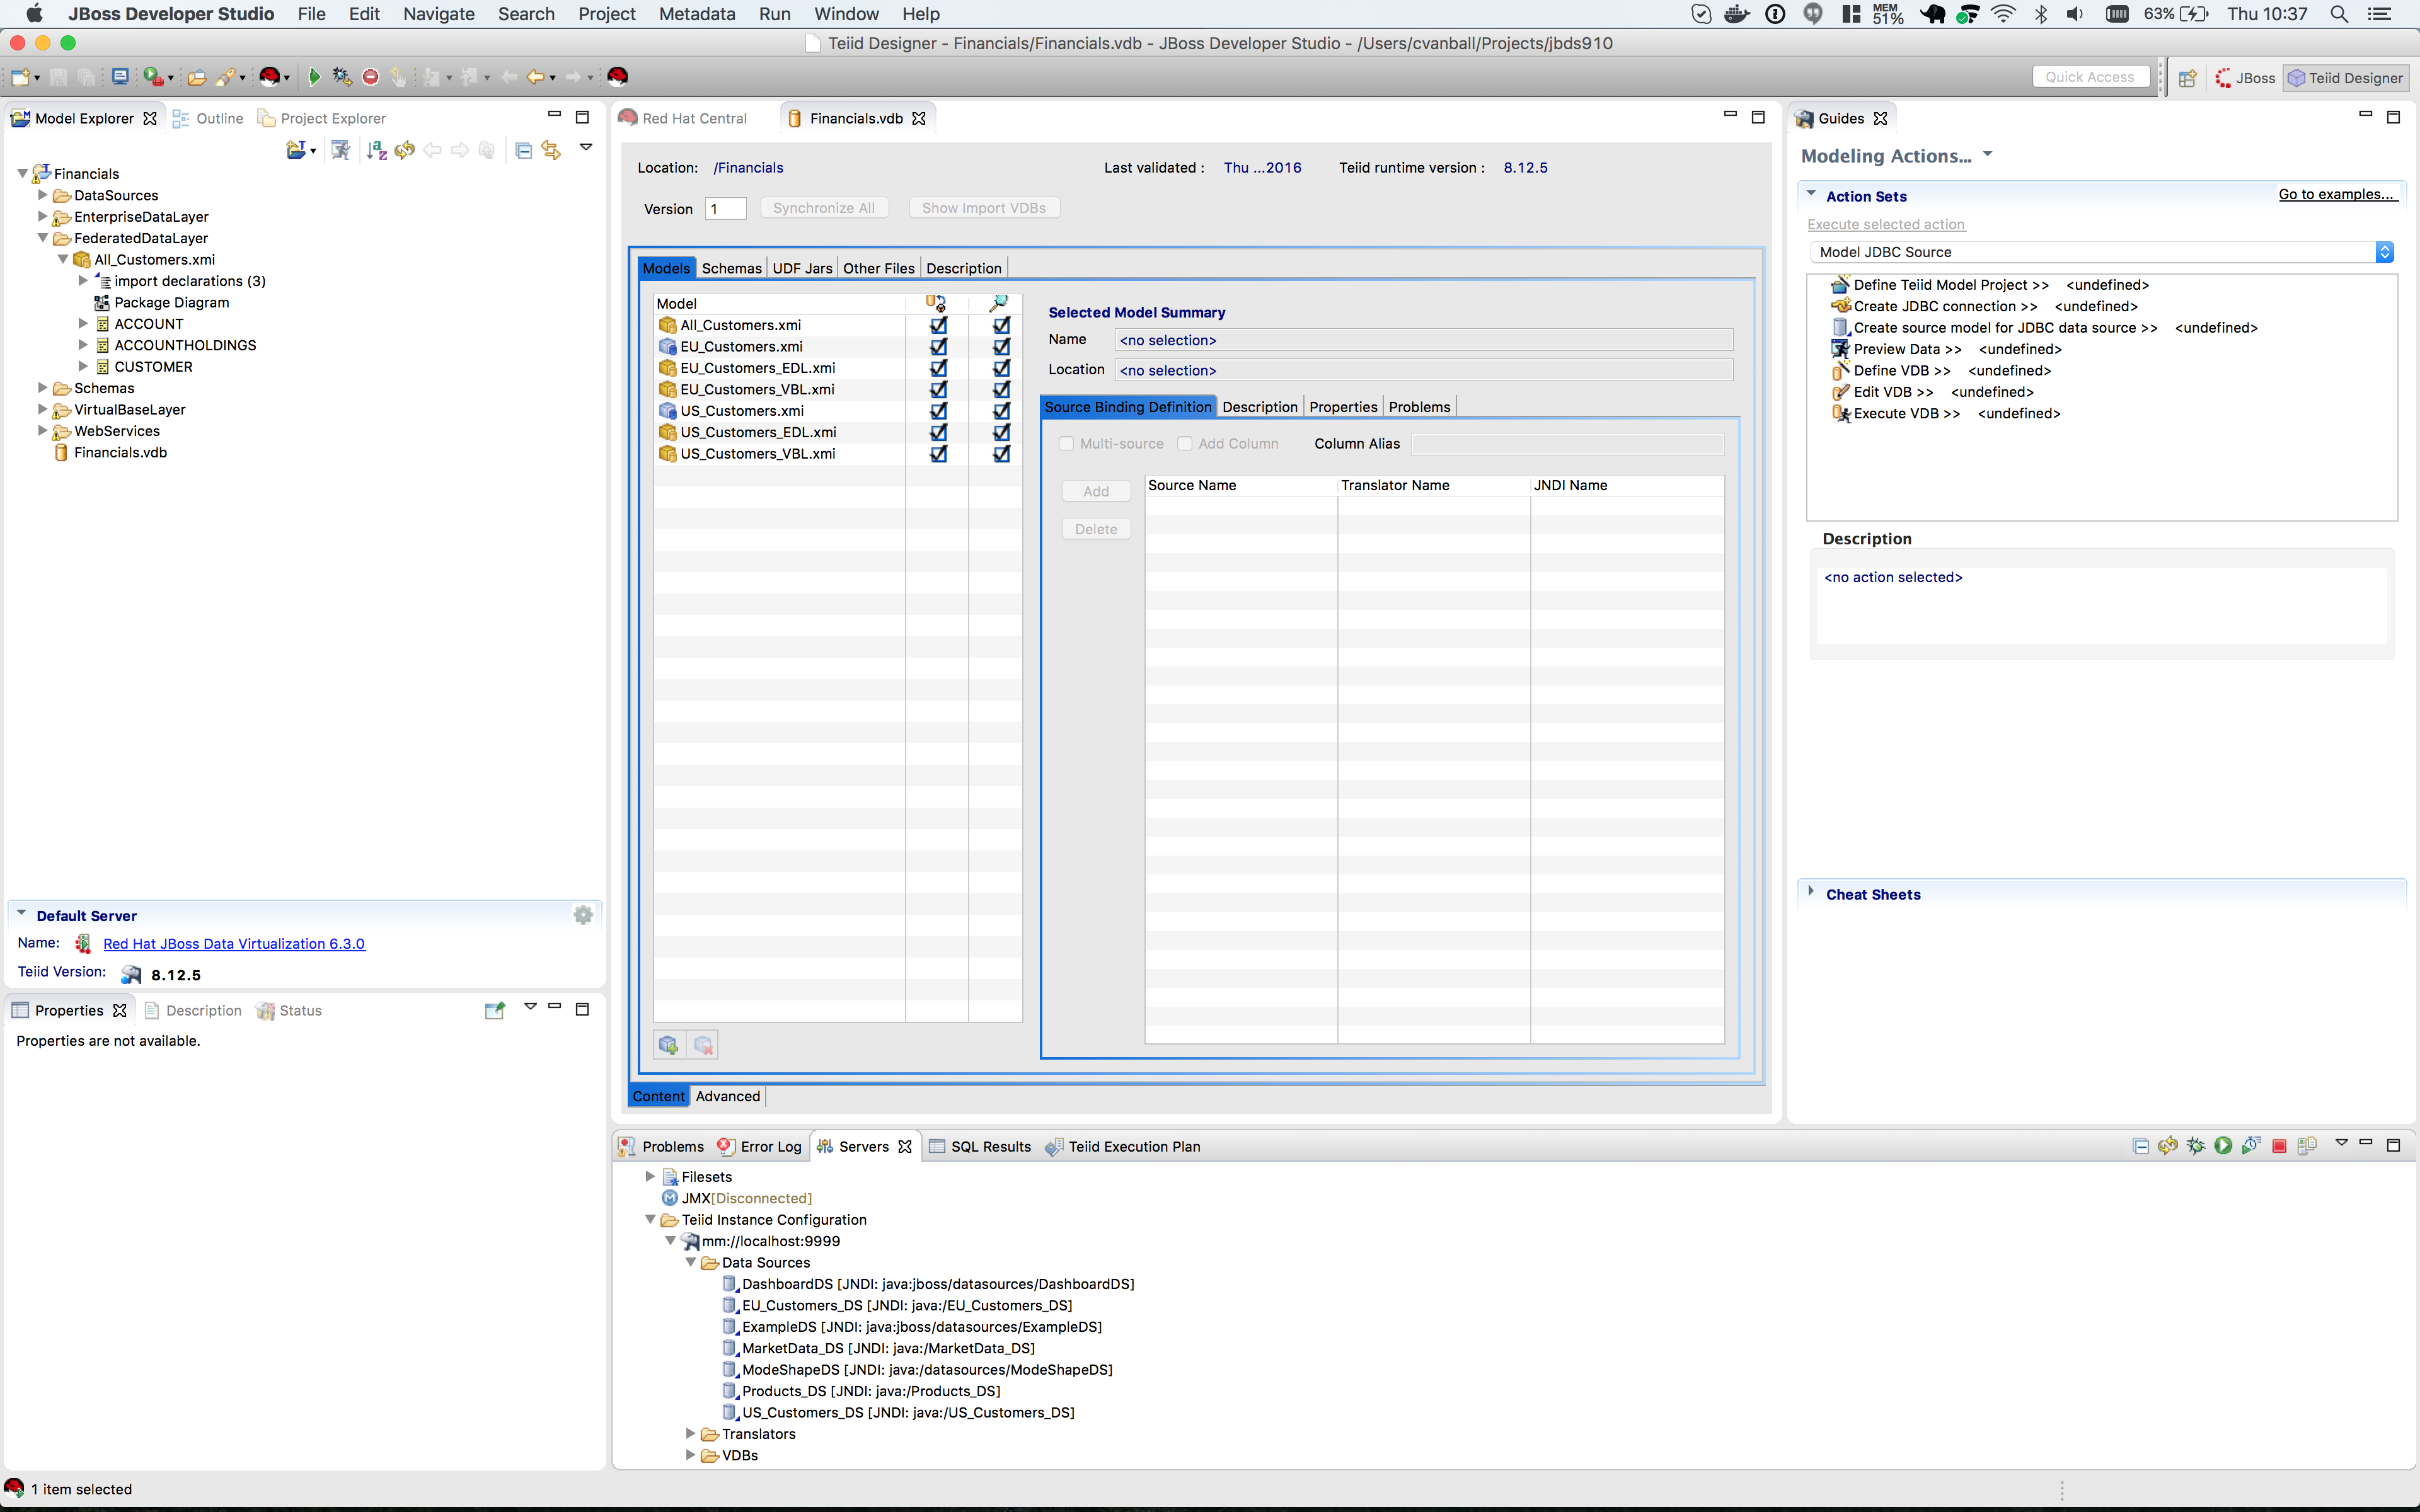Click Add model icon below Models table
Image resolution: width=2420 pixels, height=1512 pixels.
(x=668, y=1045)
